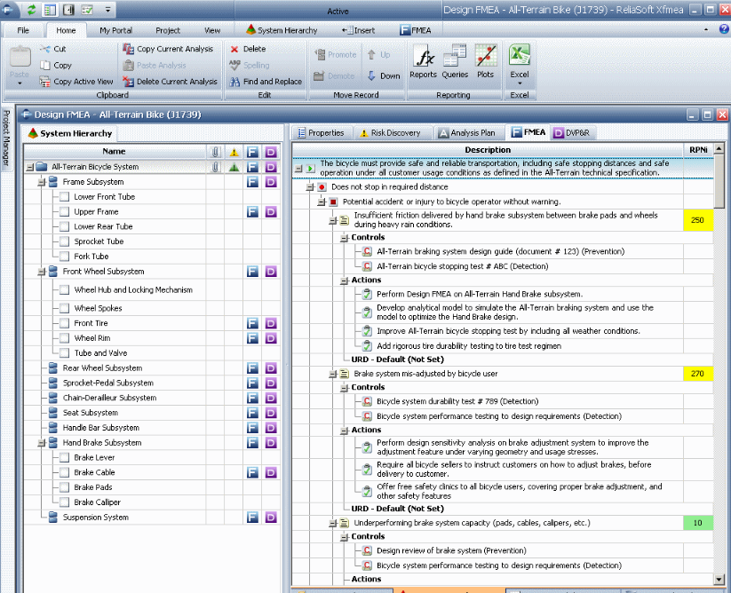
Task: Click the Cut scissors icon
Action: [x=45, y=49]
